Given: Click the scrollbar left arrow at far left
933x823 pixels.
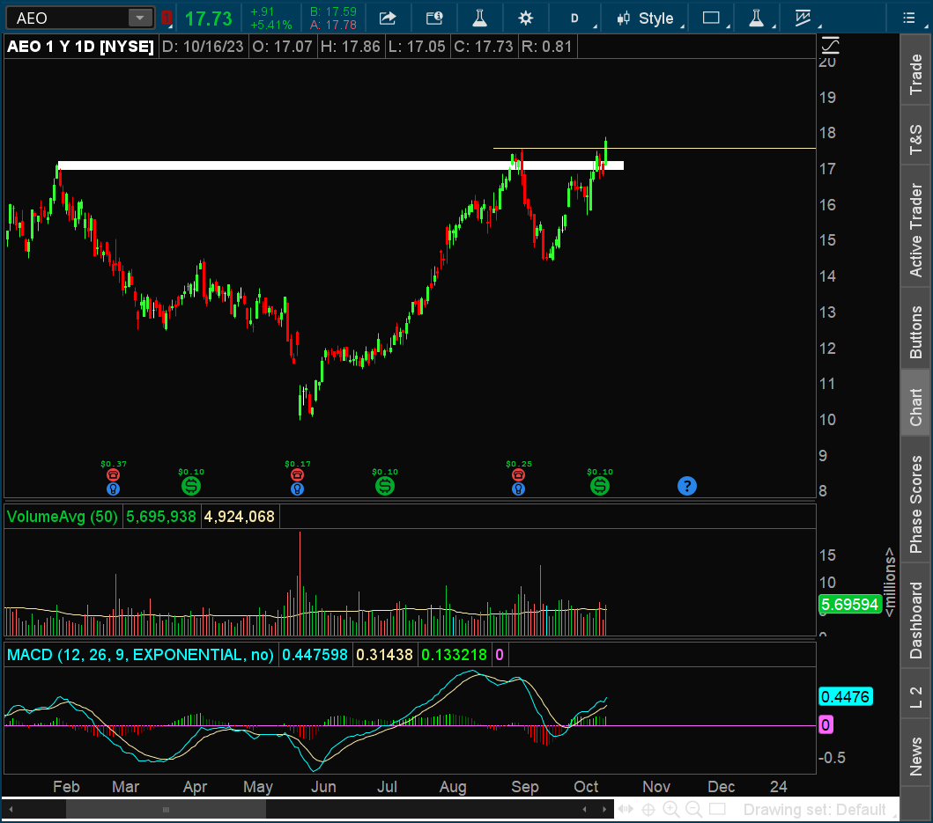Looking at the screenshot, I should tap(10, 809).
